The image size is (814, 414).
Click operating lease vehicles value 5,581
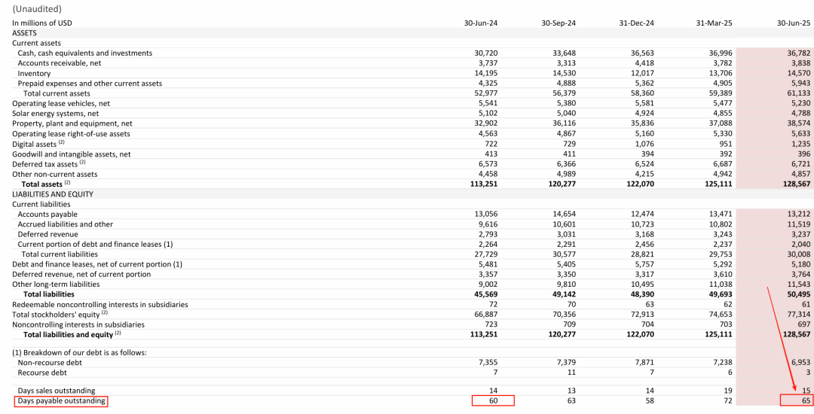pyautogui.click(x=644, y=103)
